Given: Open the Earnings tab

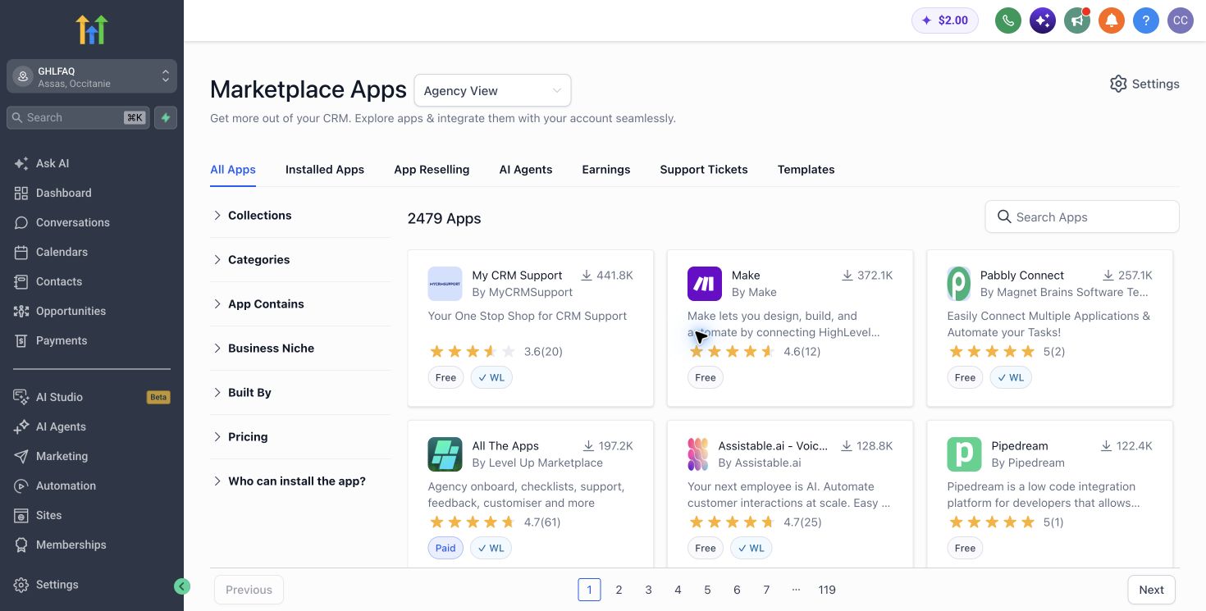Looking at the screenshot, I should (606, 169).
